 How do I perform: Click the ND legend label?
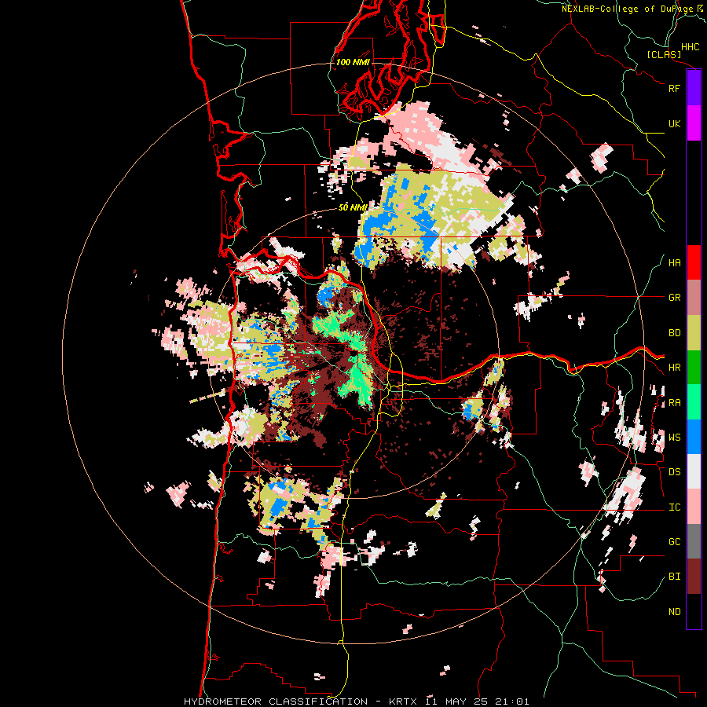674,612
